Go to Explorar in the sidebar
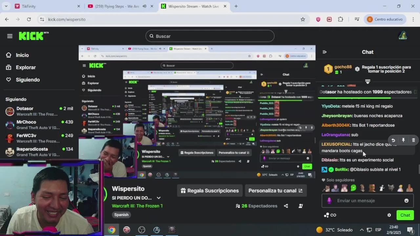 [x=26, y=68]
